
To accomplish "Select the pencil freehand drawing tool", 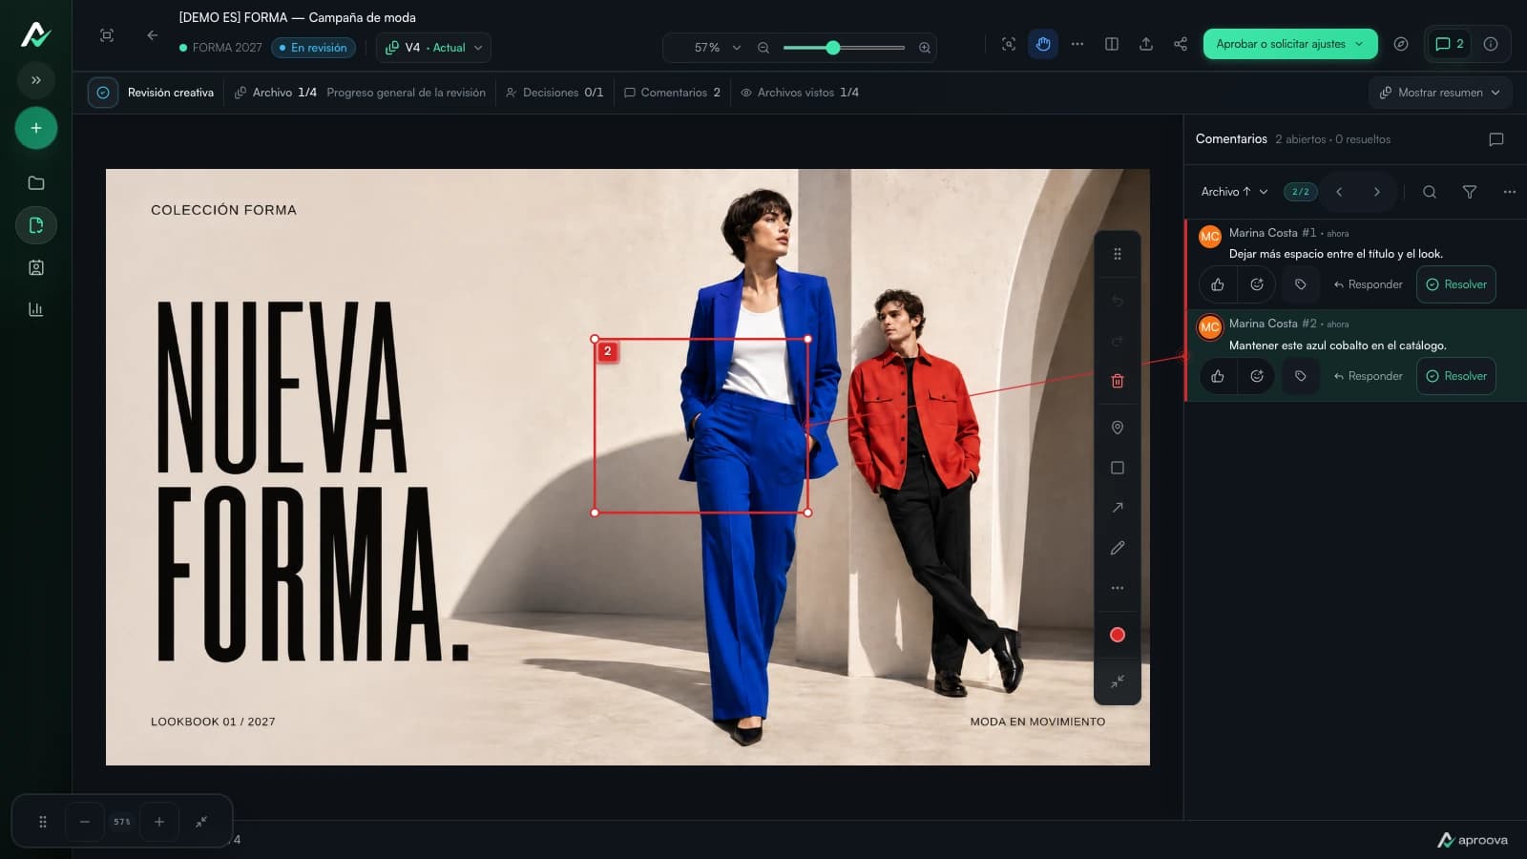I will [x=1118, y=548].
